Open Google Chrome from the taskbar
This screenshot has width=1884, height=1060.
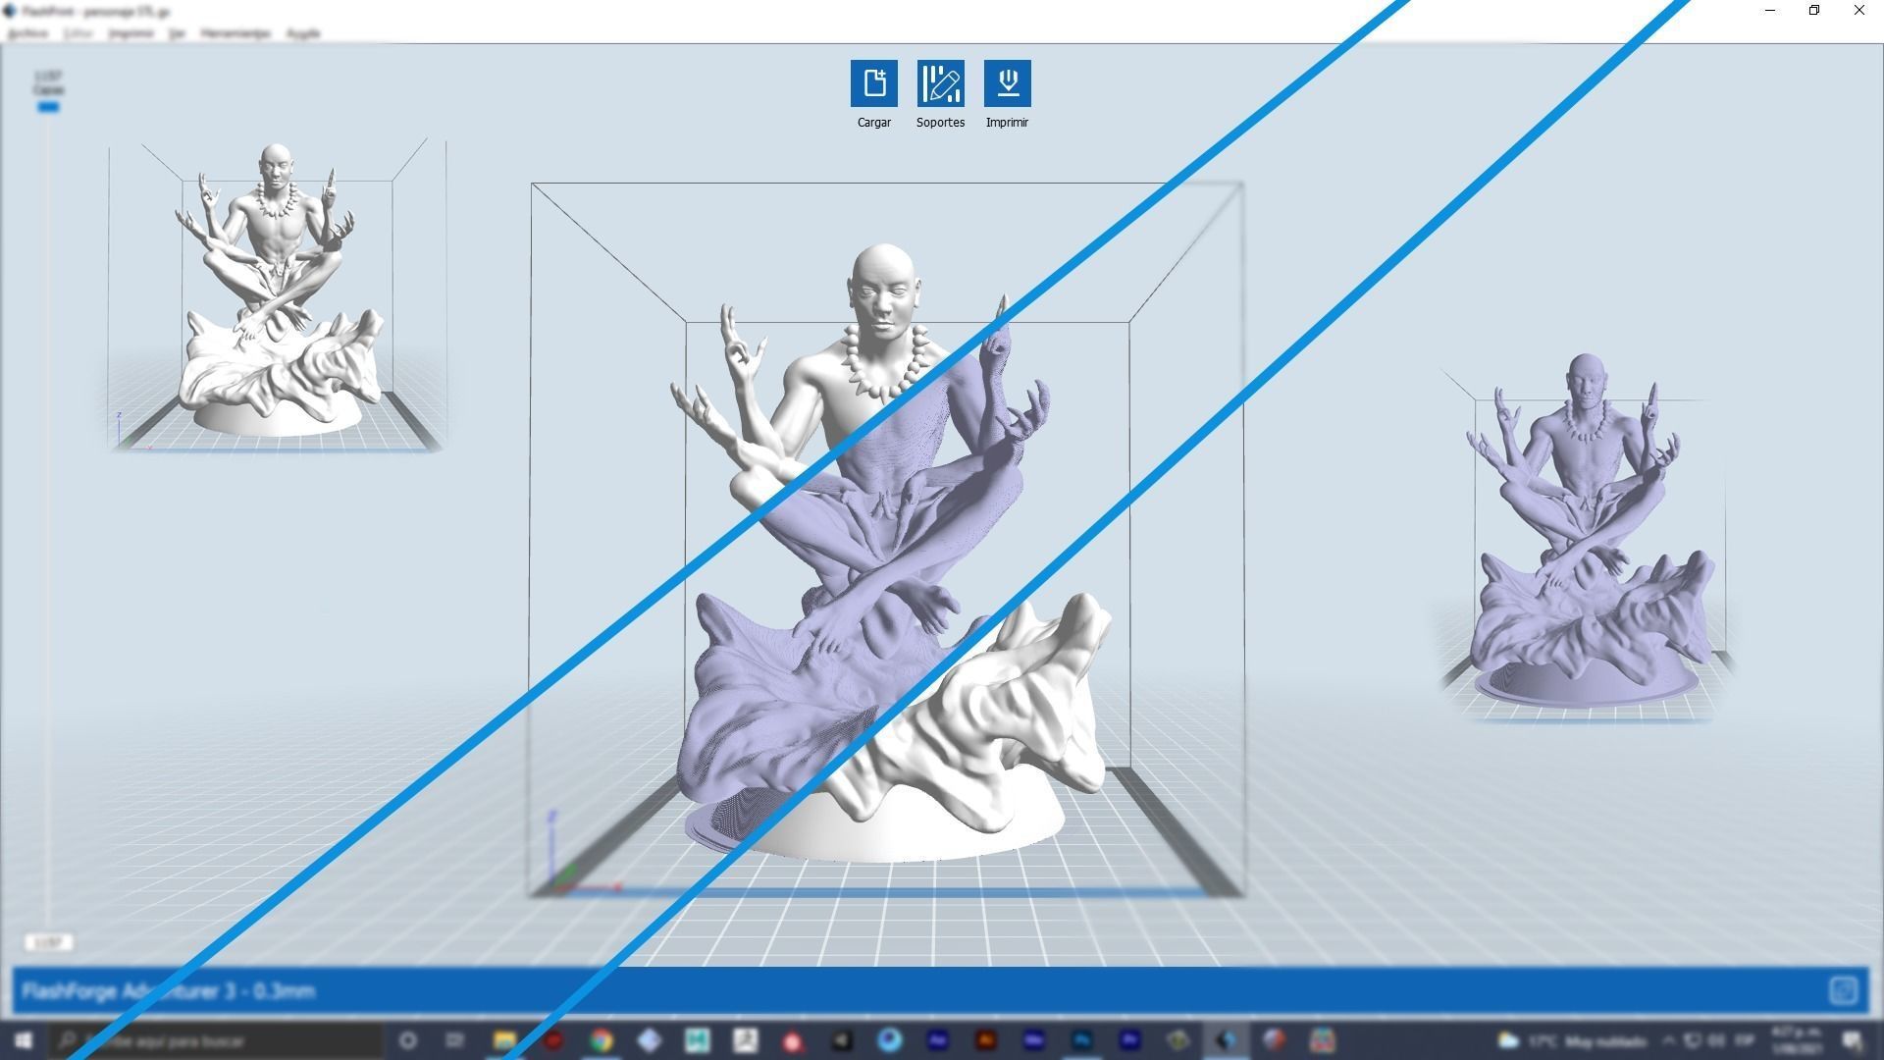point(602,1040)
